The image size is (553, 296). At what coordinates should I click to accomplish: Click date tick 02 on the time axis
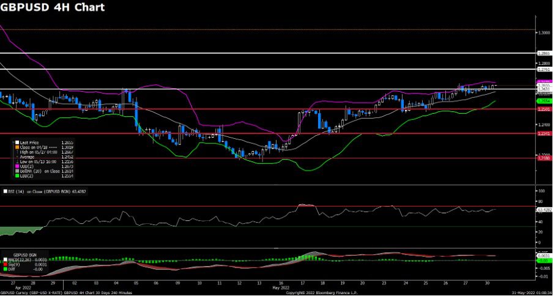coord(75,283)
